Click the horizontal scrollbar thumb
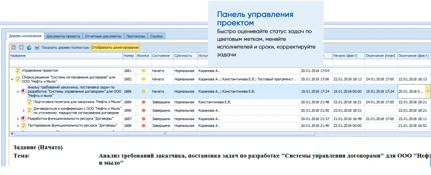 [165, 133]
